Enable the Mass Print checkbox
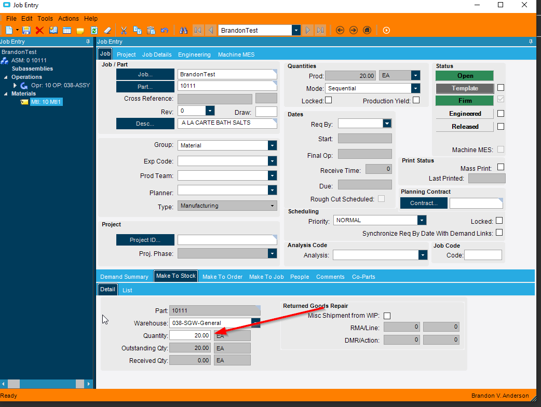Screen dimensions: 541x407 (x=501, y=167)
